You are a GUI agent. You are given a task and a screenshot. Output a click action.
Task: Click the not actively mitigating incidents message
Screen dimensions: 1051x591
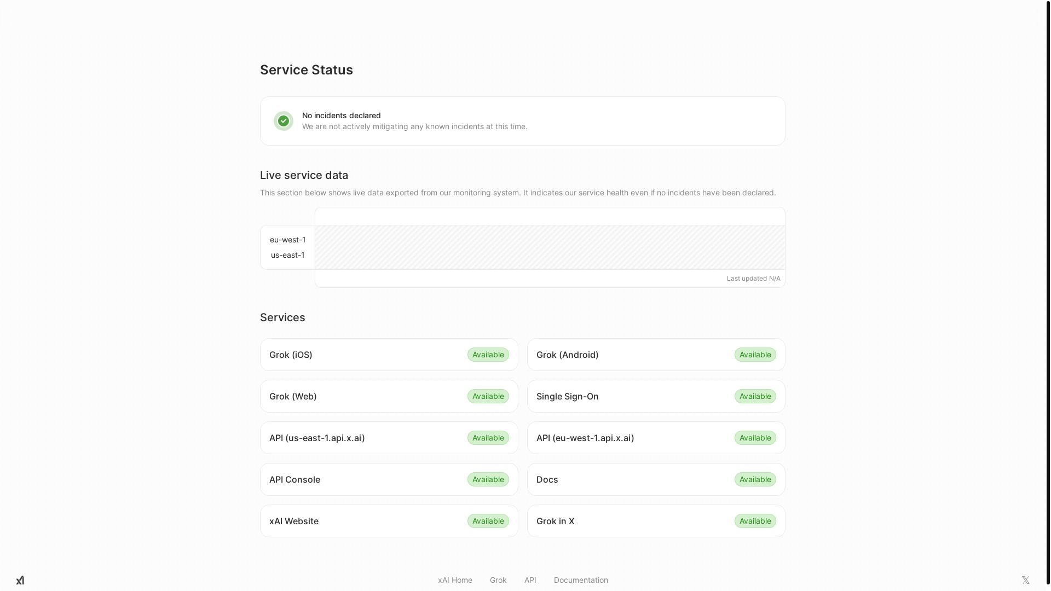tap(415, 126)
